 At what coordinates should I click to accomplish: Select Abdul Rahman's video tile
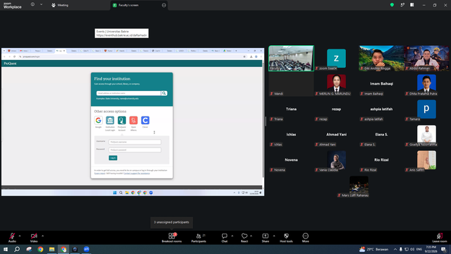426,58
